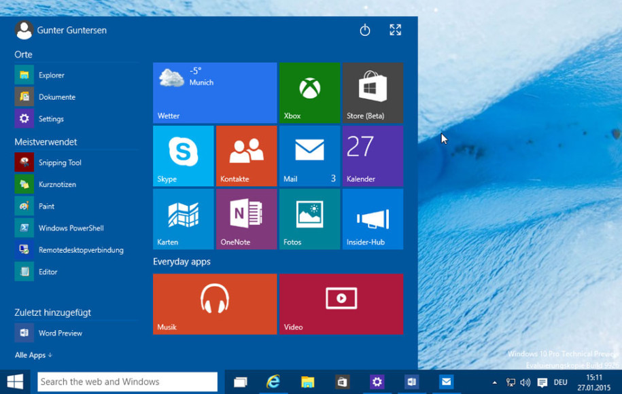Open the Xbox tile
Viewport: 622px width, 394px height.
pyautogui.click(x=309, y=93)
